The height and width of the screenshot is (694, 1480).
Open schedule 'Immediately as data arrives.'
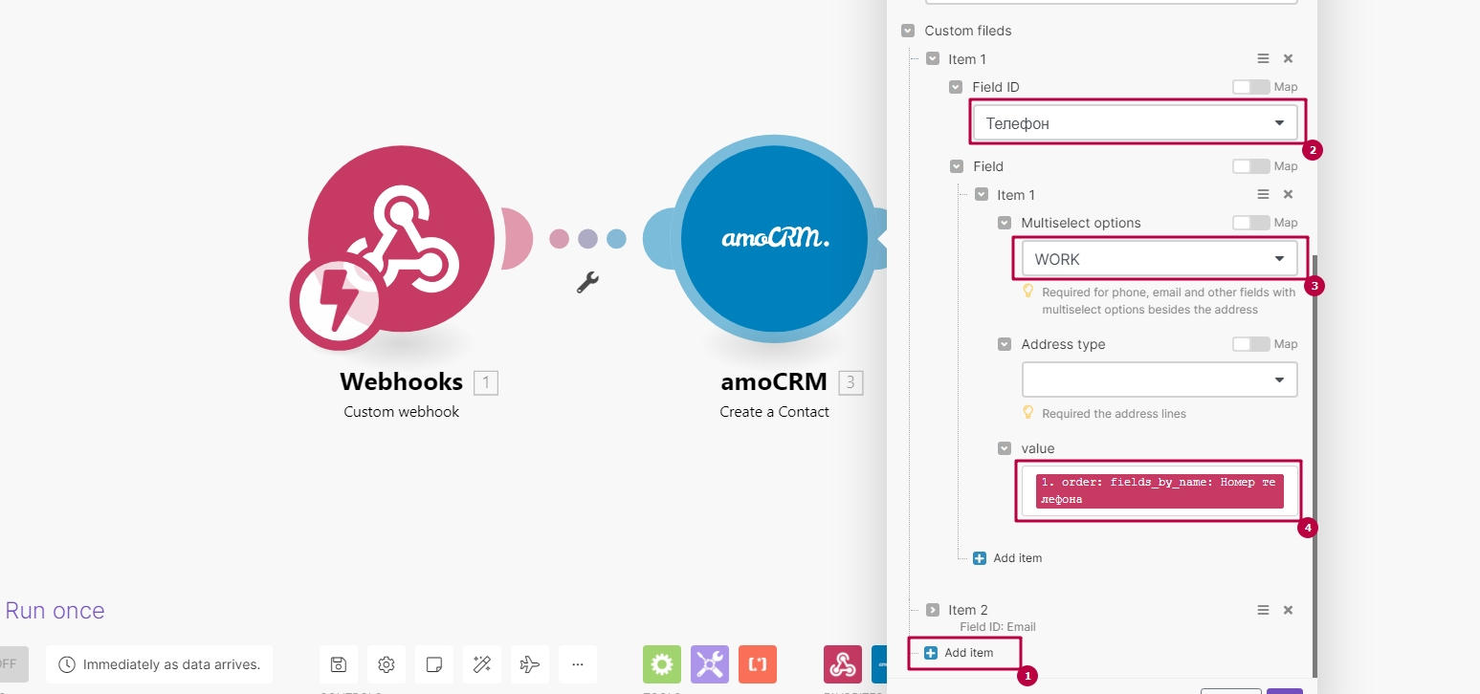(161, 664)
